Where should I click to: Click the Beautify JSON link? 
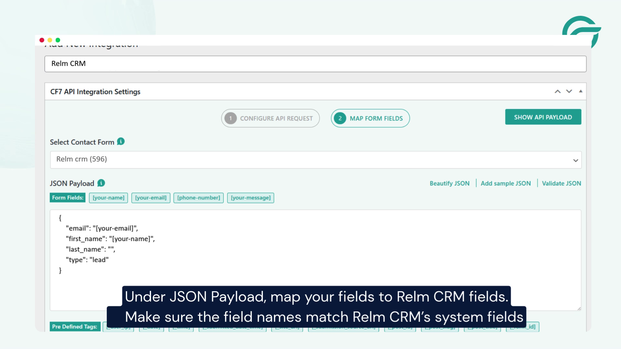point(450,183)
